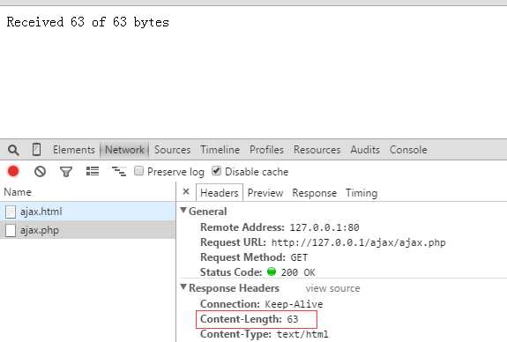Collapse the General section
Screen dimensions: 507x342
click(x=183, y=211)
